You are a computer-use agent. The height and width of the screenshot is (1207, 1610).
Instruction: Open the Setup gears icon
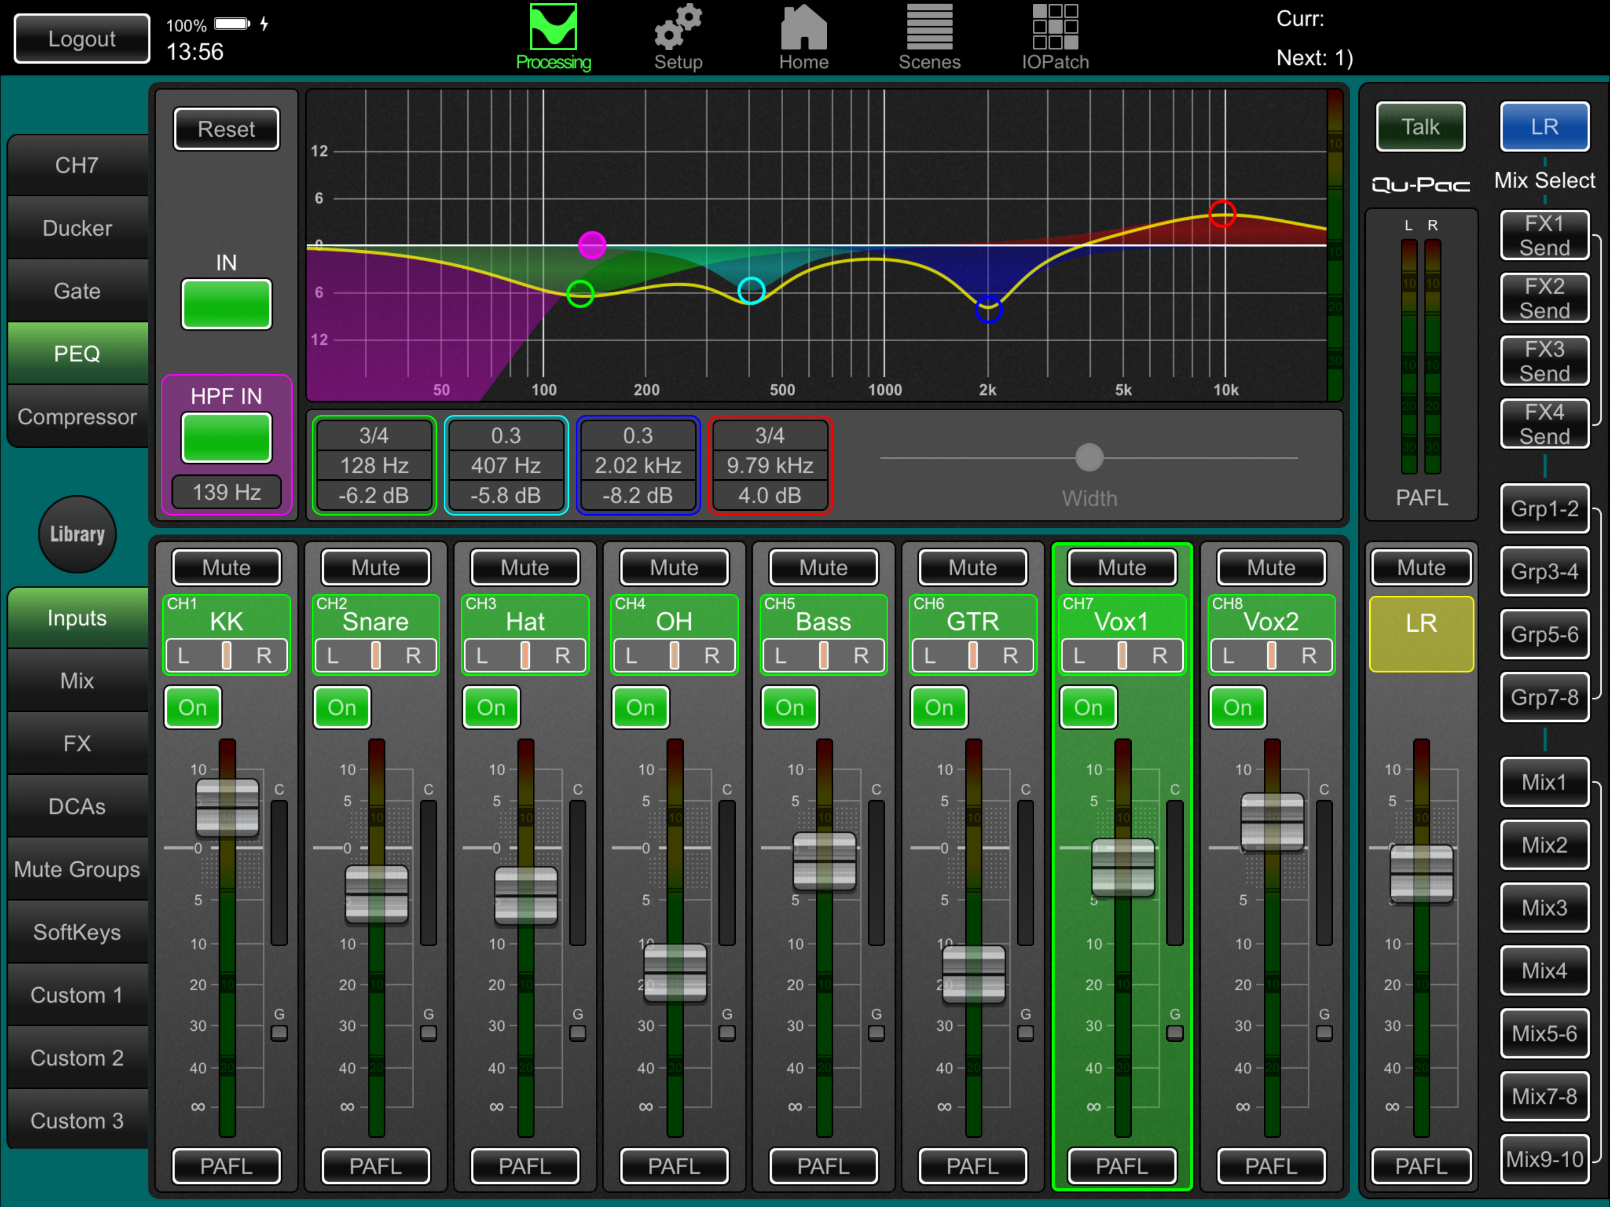click(x=678, y=29)
